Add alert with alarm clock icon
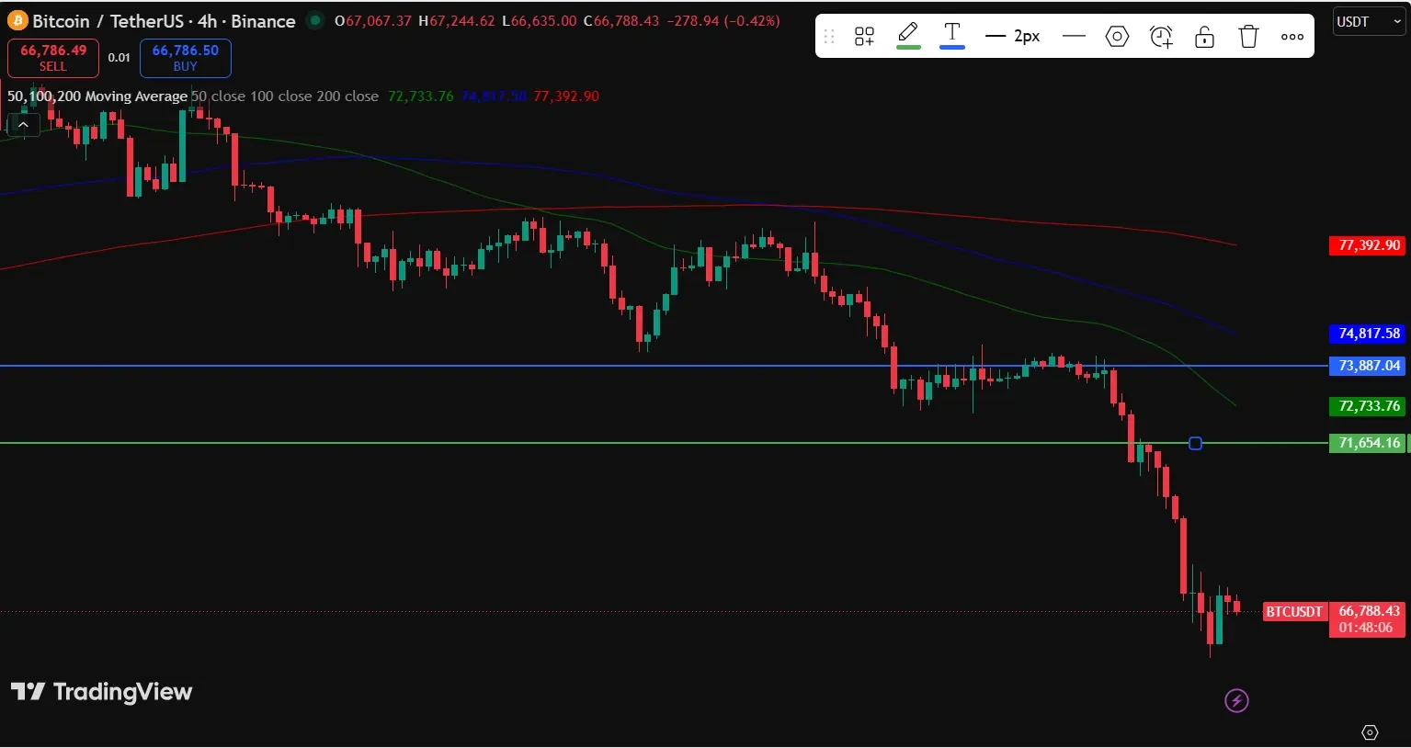Viewport: 1411px width, 748px height. tap(1161, 37)
